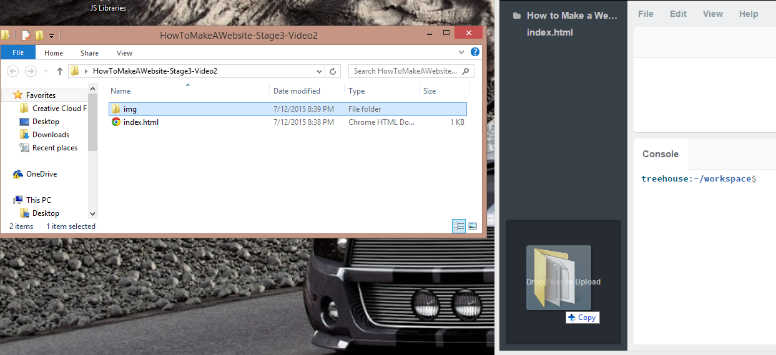Click the Explorer Forward arrow button
Screen dimensions: 776x355
[31, 71]
